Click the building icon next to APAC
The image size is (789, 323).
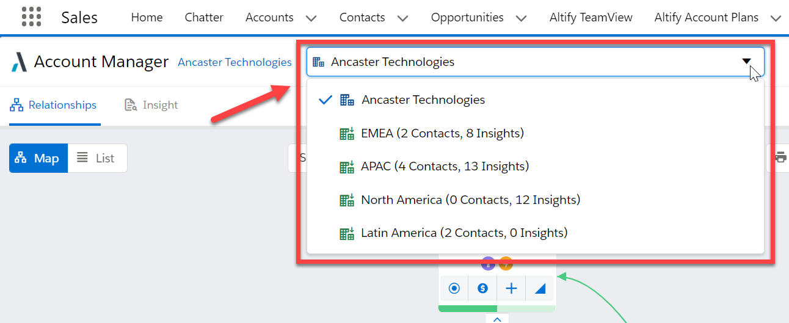(x=347, y=166)
